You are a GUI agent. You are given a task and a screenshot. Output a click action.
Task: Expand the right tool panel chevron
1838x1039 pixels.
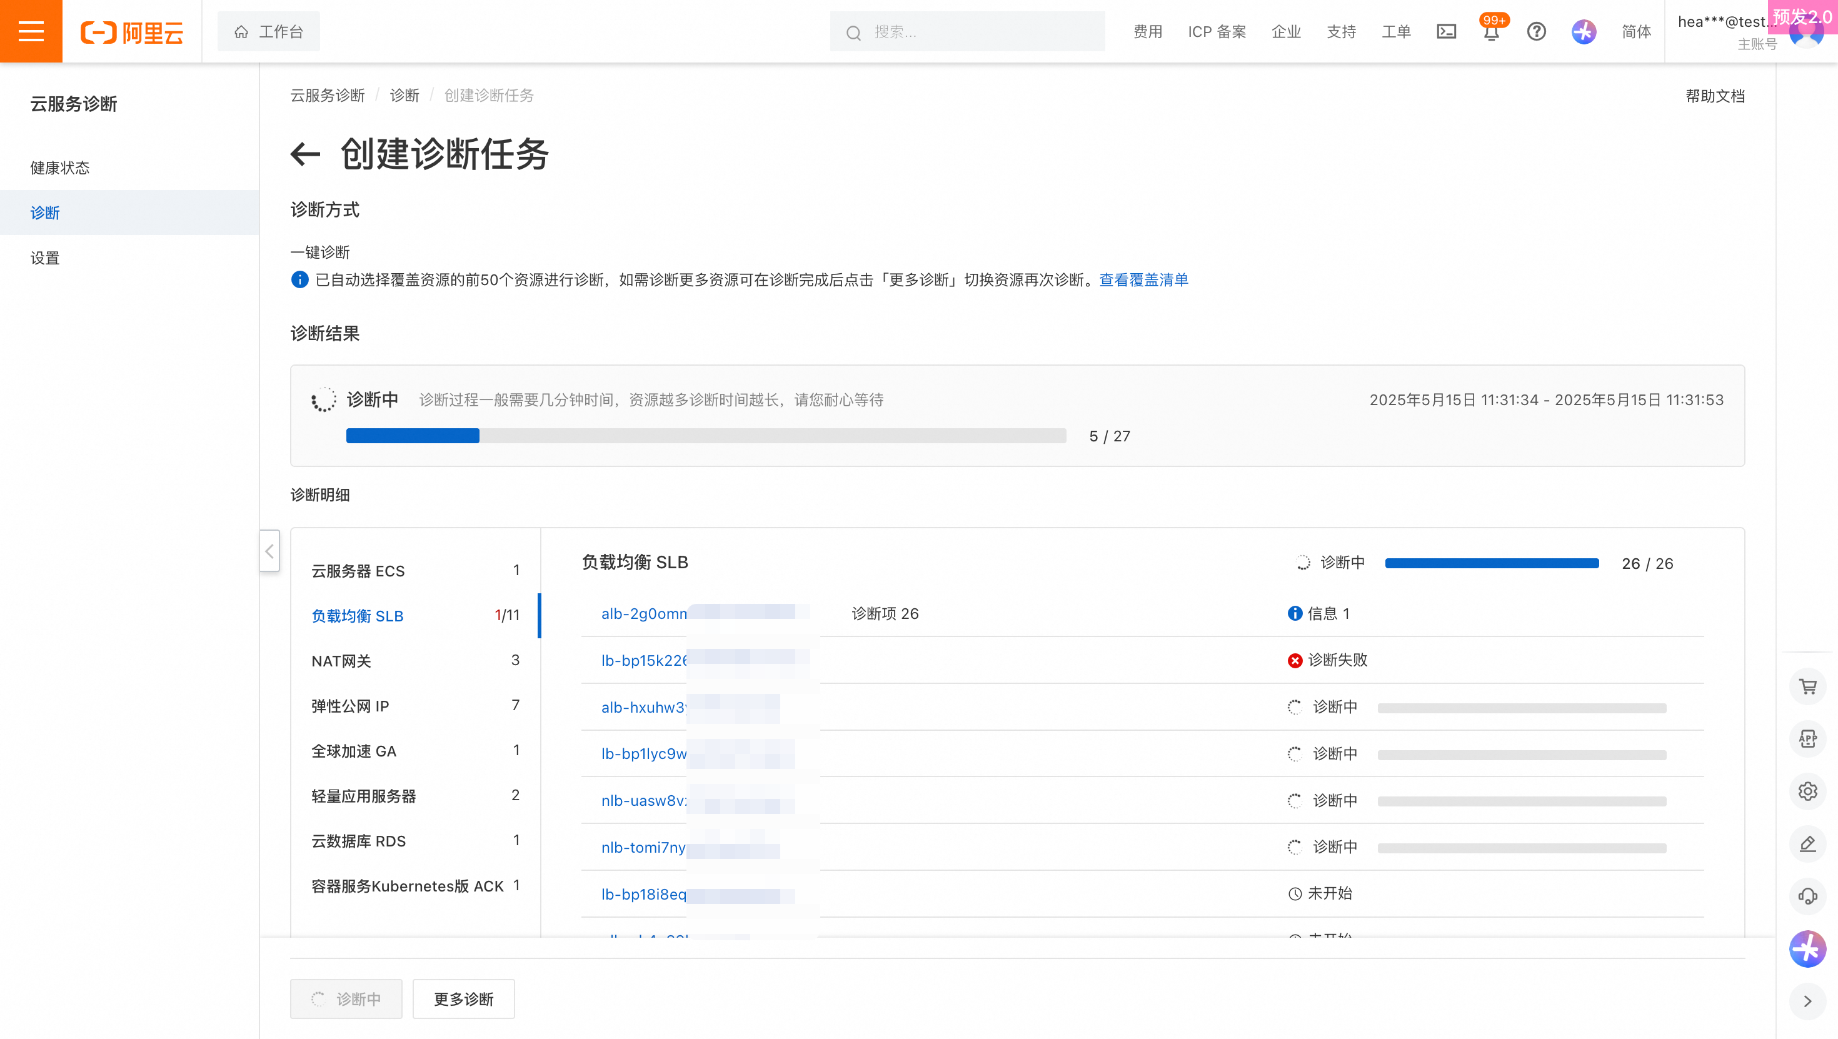click(1807, 1001)
